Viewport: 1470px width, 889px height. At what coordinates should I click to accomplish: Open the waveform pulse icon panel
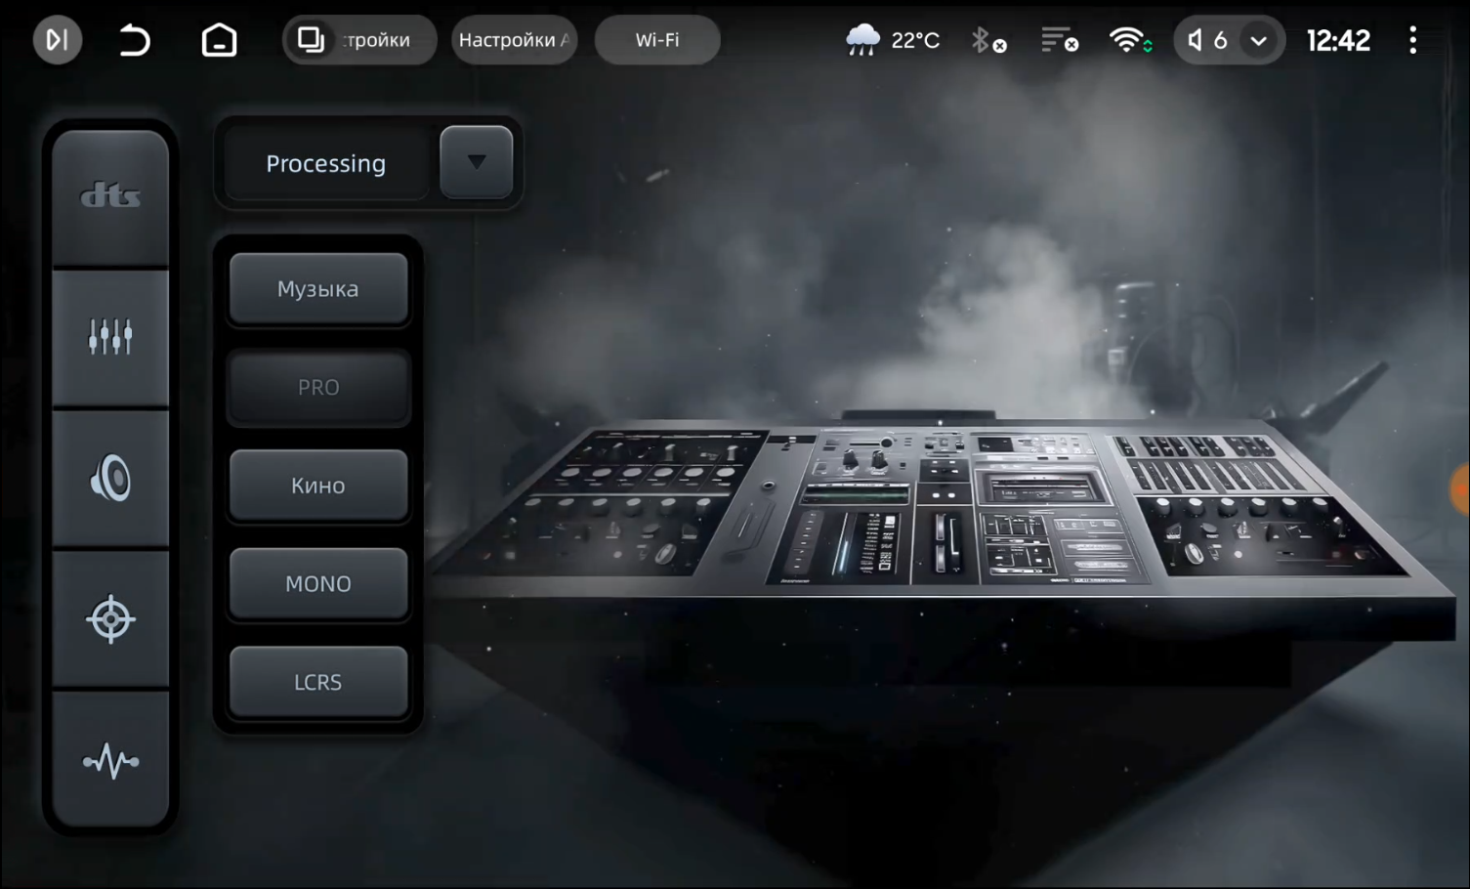click(x=110, y=760)
